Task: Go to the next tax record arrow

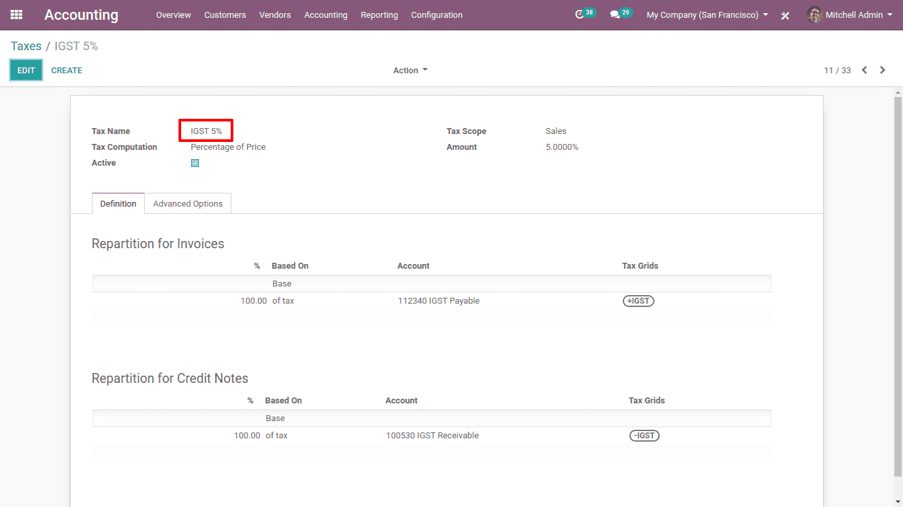Action: pos(883,70)
